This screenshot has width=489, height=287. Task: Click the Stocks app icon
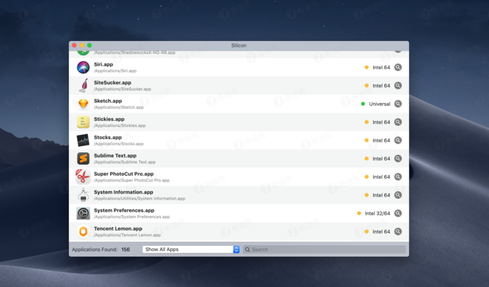[x=83, y=141]
